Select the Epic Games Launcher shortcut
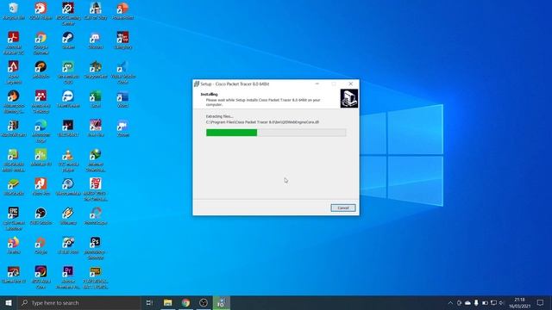The height and width of the screenshot is (310, 552). pos(14,219)
